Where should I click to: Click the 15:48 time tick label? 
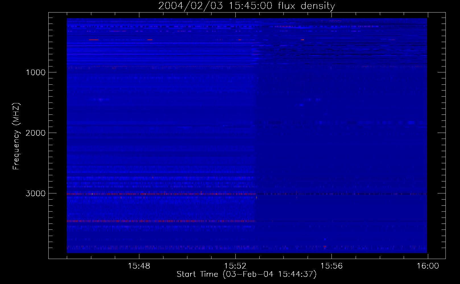[139, 266]
